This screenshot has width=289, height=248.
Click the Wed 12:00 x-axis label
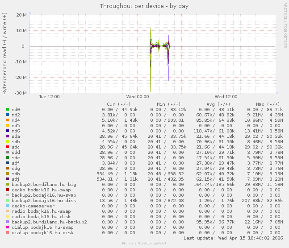tap(226, 97)
